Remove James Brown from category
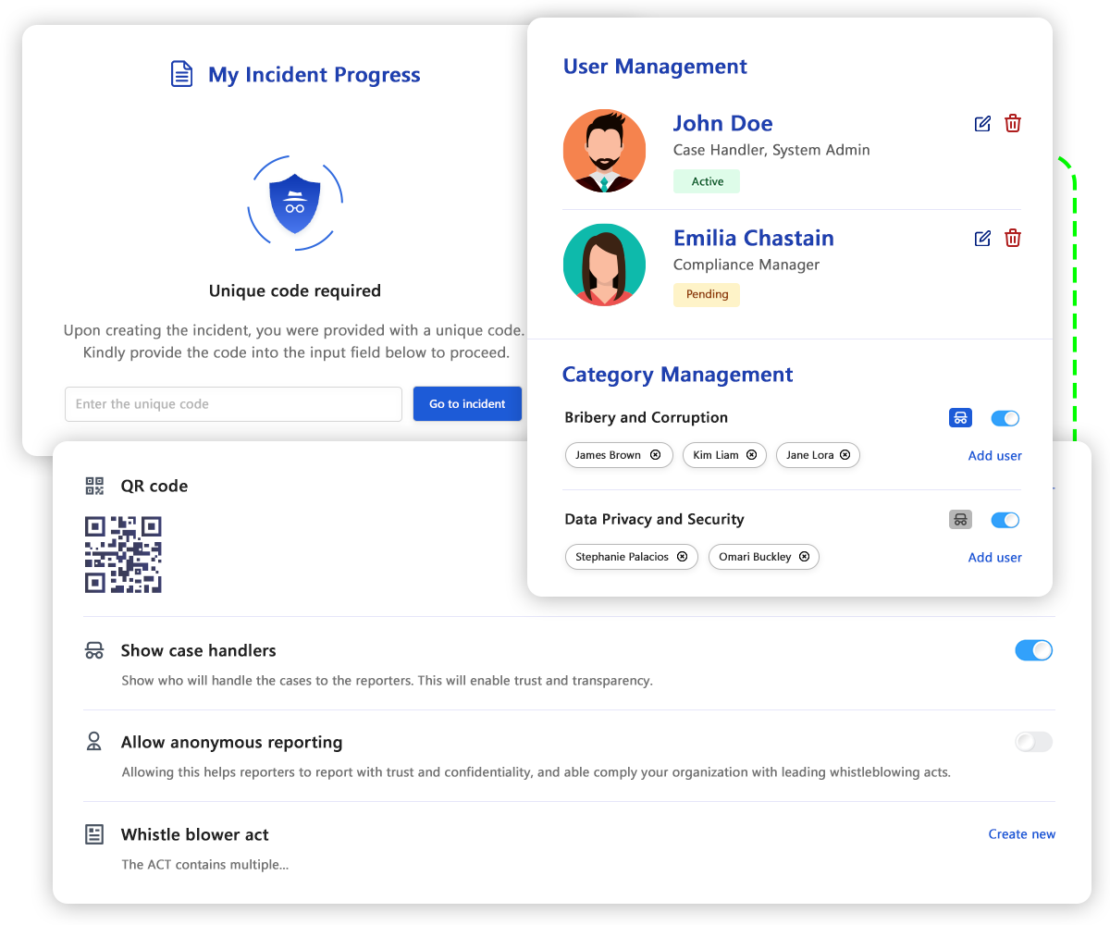The width and height of the screenshot is (1110, 925). click(655, 455)
